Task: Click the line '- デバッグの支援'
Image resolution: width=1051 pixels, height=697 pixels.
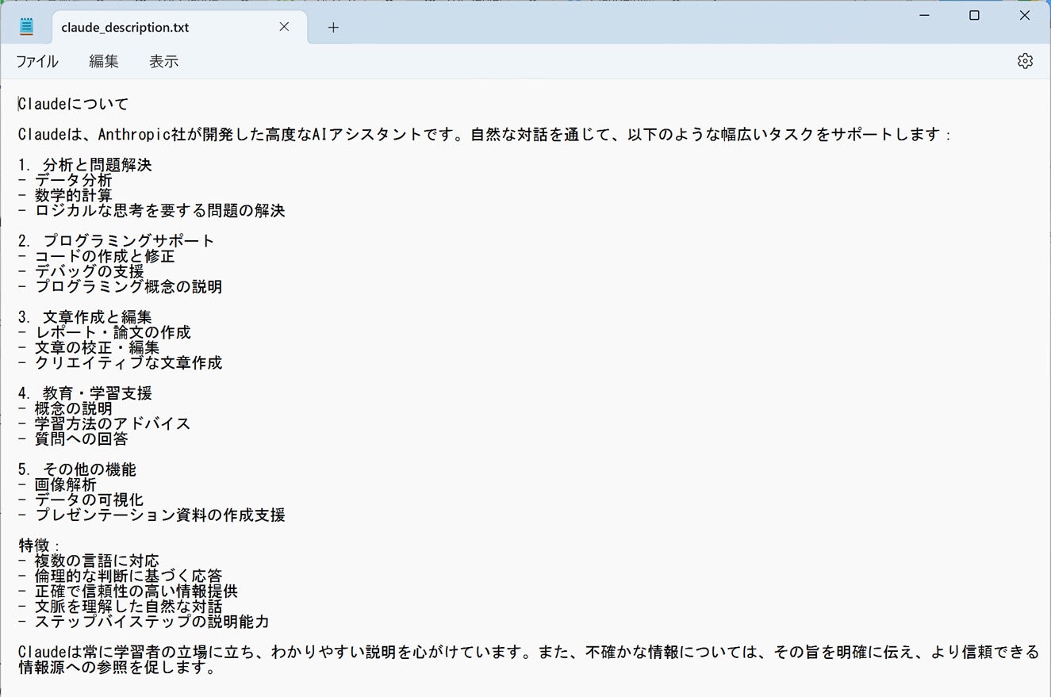Action: coord(81,271)
